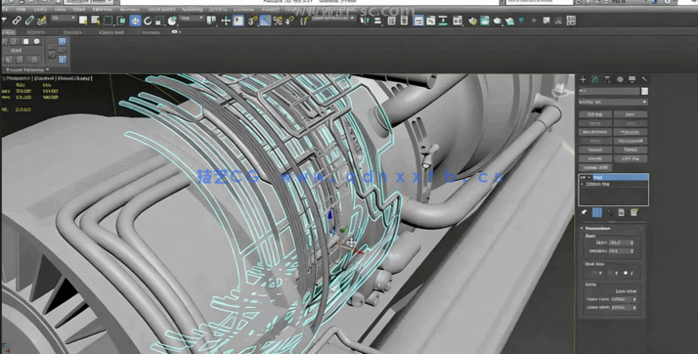This screenshot has width=698, height=354.
Task: Click Remove Modifier from the Stack
Action: [x=622, y=213]
